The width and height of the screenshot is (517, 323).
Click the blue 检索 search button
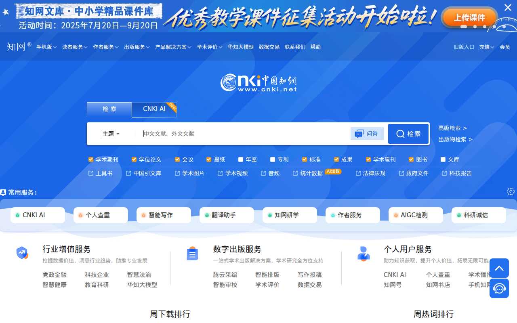pyautogui.click(x=408, y=134)
